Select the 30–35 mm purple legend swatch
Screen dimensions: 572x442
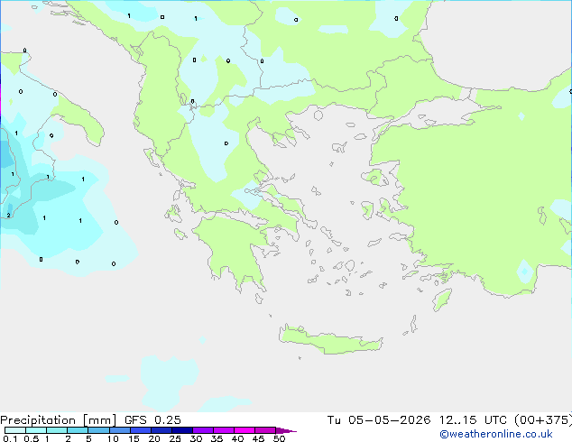click(x=203, y=430)
